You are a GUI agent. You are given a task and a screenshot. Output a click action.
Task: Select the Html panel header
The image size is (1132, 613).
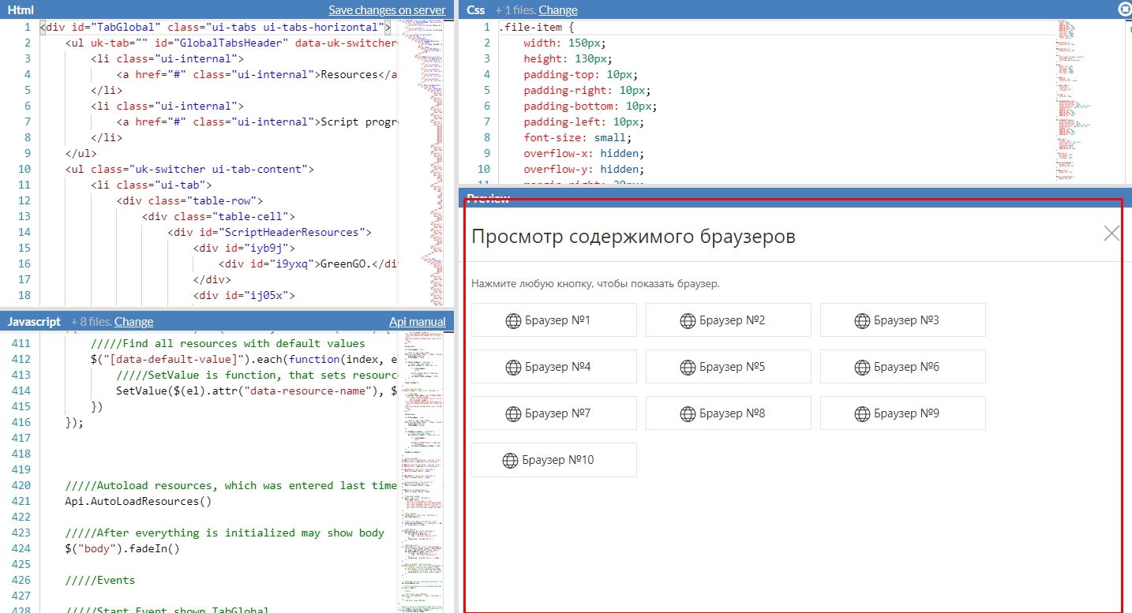click(20, 9)
